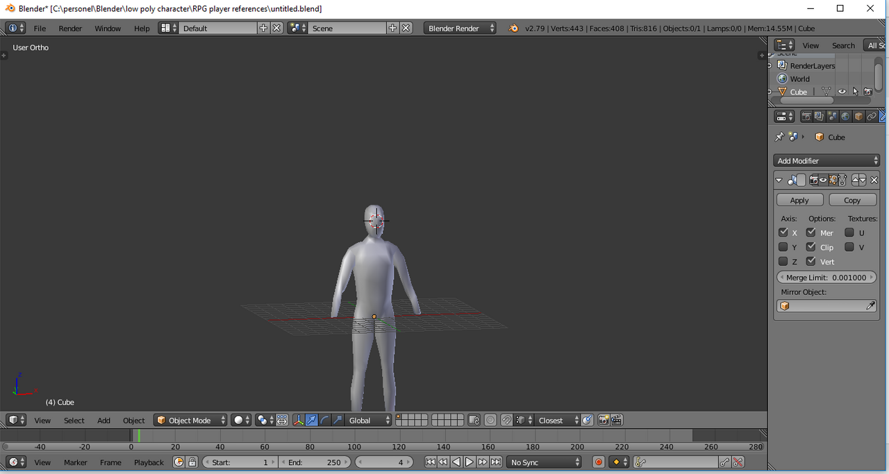Image resolution: width=889 pixels, height=474 pixels.
Task: Open Global transform orientation dropdown
Action: pyautogui.click(x=369, y=421)
